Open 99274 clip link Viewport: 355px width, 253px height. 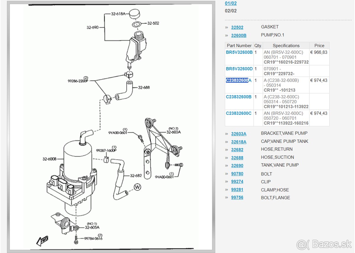pyautogui.click(x=237, y=182)
